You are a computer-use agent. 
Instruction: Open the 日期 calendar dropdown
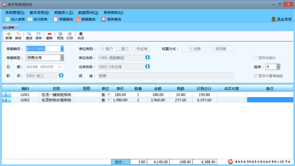click(x=60, y=67)
